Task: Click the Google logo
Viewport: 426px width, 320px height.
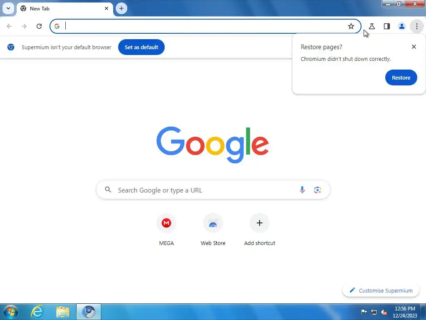Action: coord(213,145)
